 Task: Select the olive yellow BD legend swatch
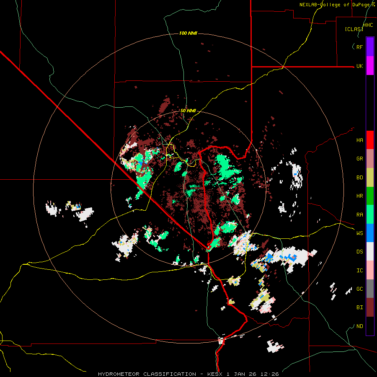370,177
